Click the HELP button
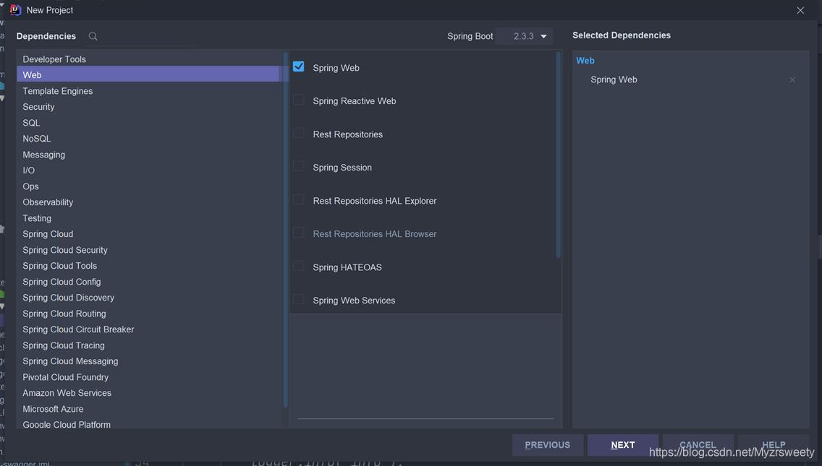The height and width of the screenshot is (466, 822). pyautogui.click(x=774, y=444)
